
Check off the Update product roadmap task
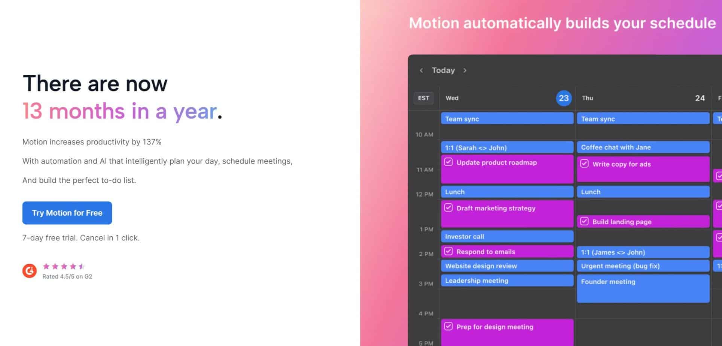[449, 162]
